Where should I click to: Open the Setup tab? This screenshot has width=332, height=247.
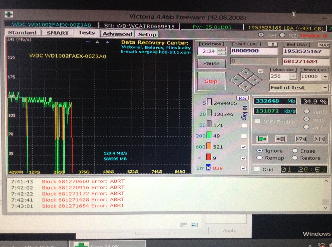point(147,34)
